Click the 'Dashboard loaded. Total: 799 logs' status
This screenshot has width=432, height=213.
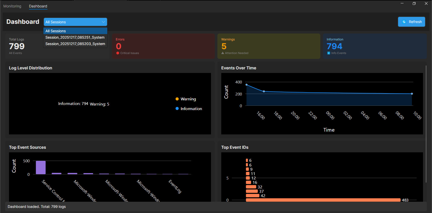(x=37, y=207)
